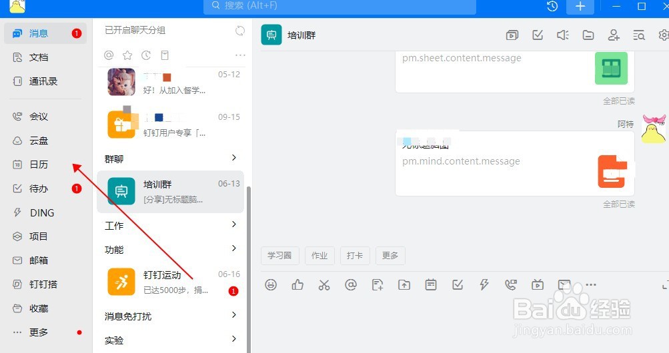Image resolution: width=669 pixels, height=353 pixels.
Task: Click the DING lightning icon in the input toolbar
Action: pos(484,284)
